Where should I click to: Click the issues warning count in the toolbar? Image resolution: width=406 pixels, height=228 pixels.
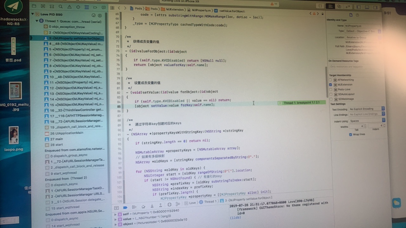point(274,4)
